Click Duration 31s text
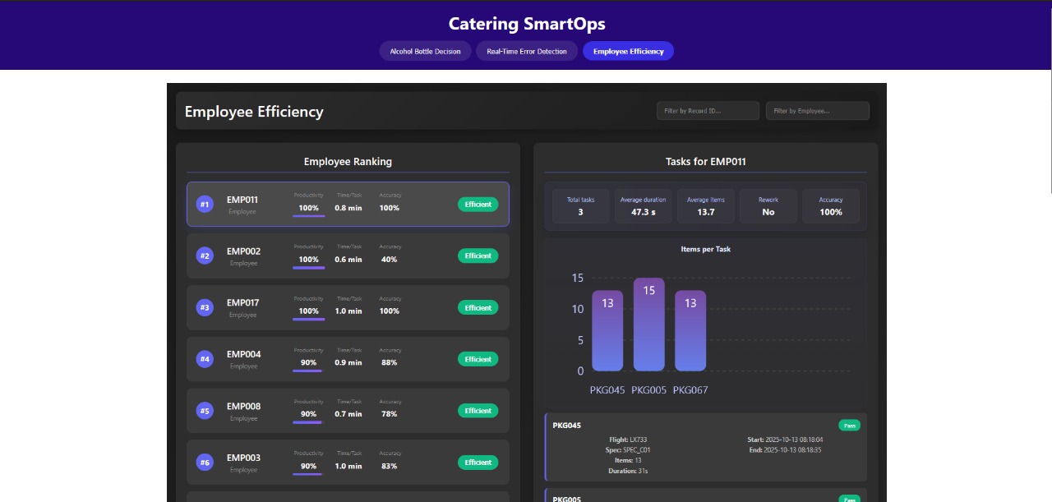 point(627,471)
